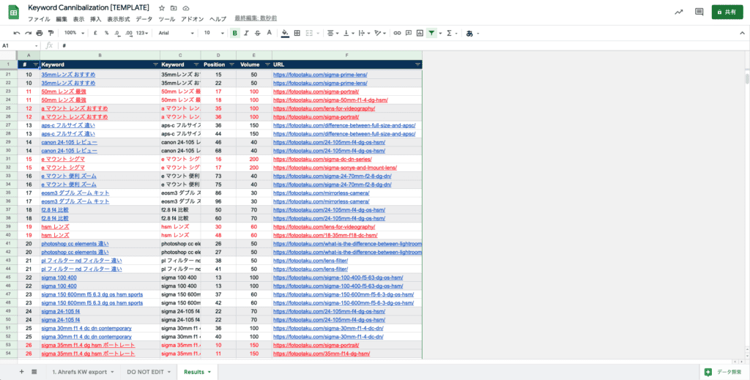
Task: Open the 挿入 menu
Action: tap(96, 18)
